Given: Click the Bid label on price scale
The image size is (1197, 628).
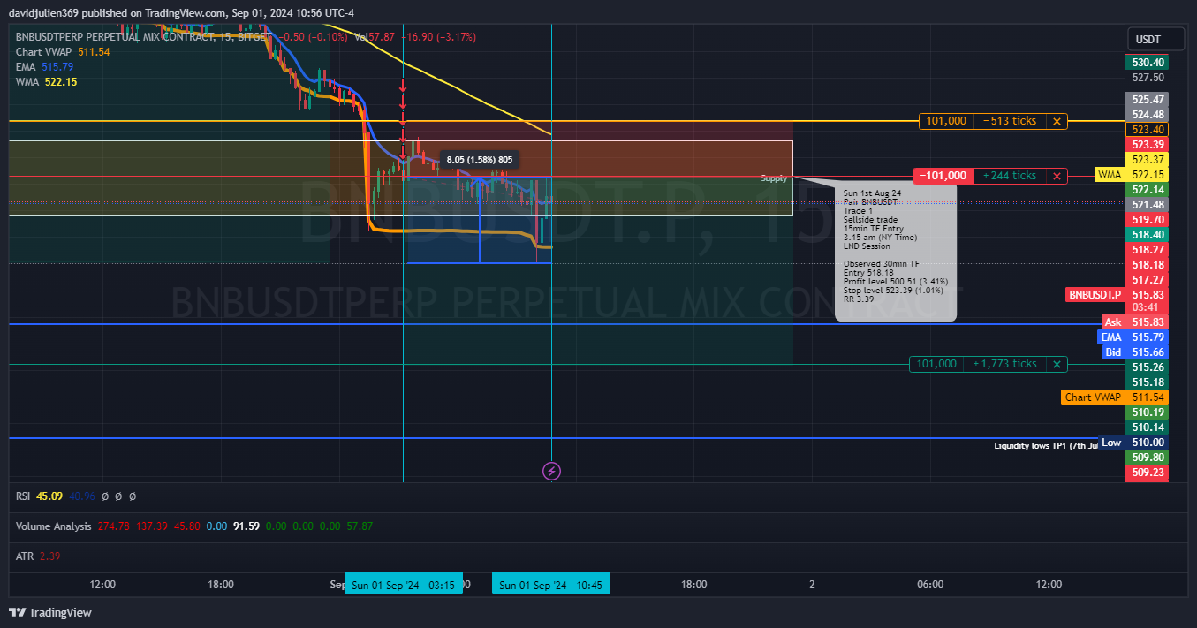Looking at the screenshot, I should point(1113,352).
